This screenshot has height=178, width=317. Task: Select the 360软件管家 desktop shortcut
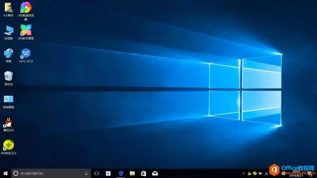tap(26, 30)
